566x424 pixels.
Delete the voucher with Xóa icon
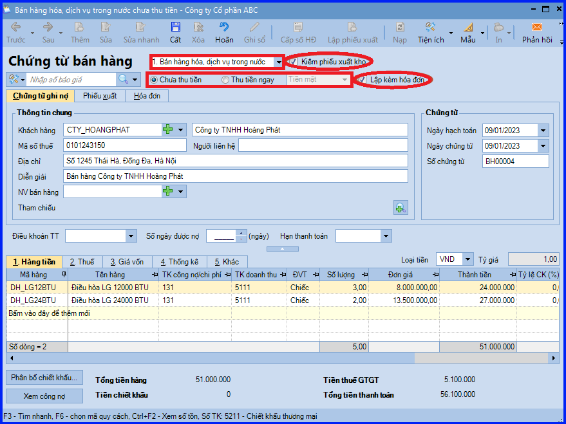click(198, 28)
